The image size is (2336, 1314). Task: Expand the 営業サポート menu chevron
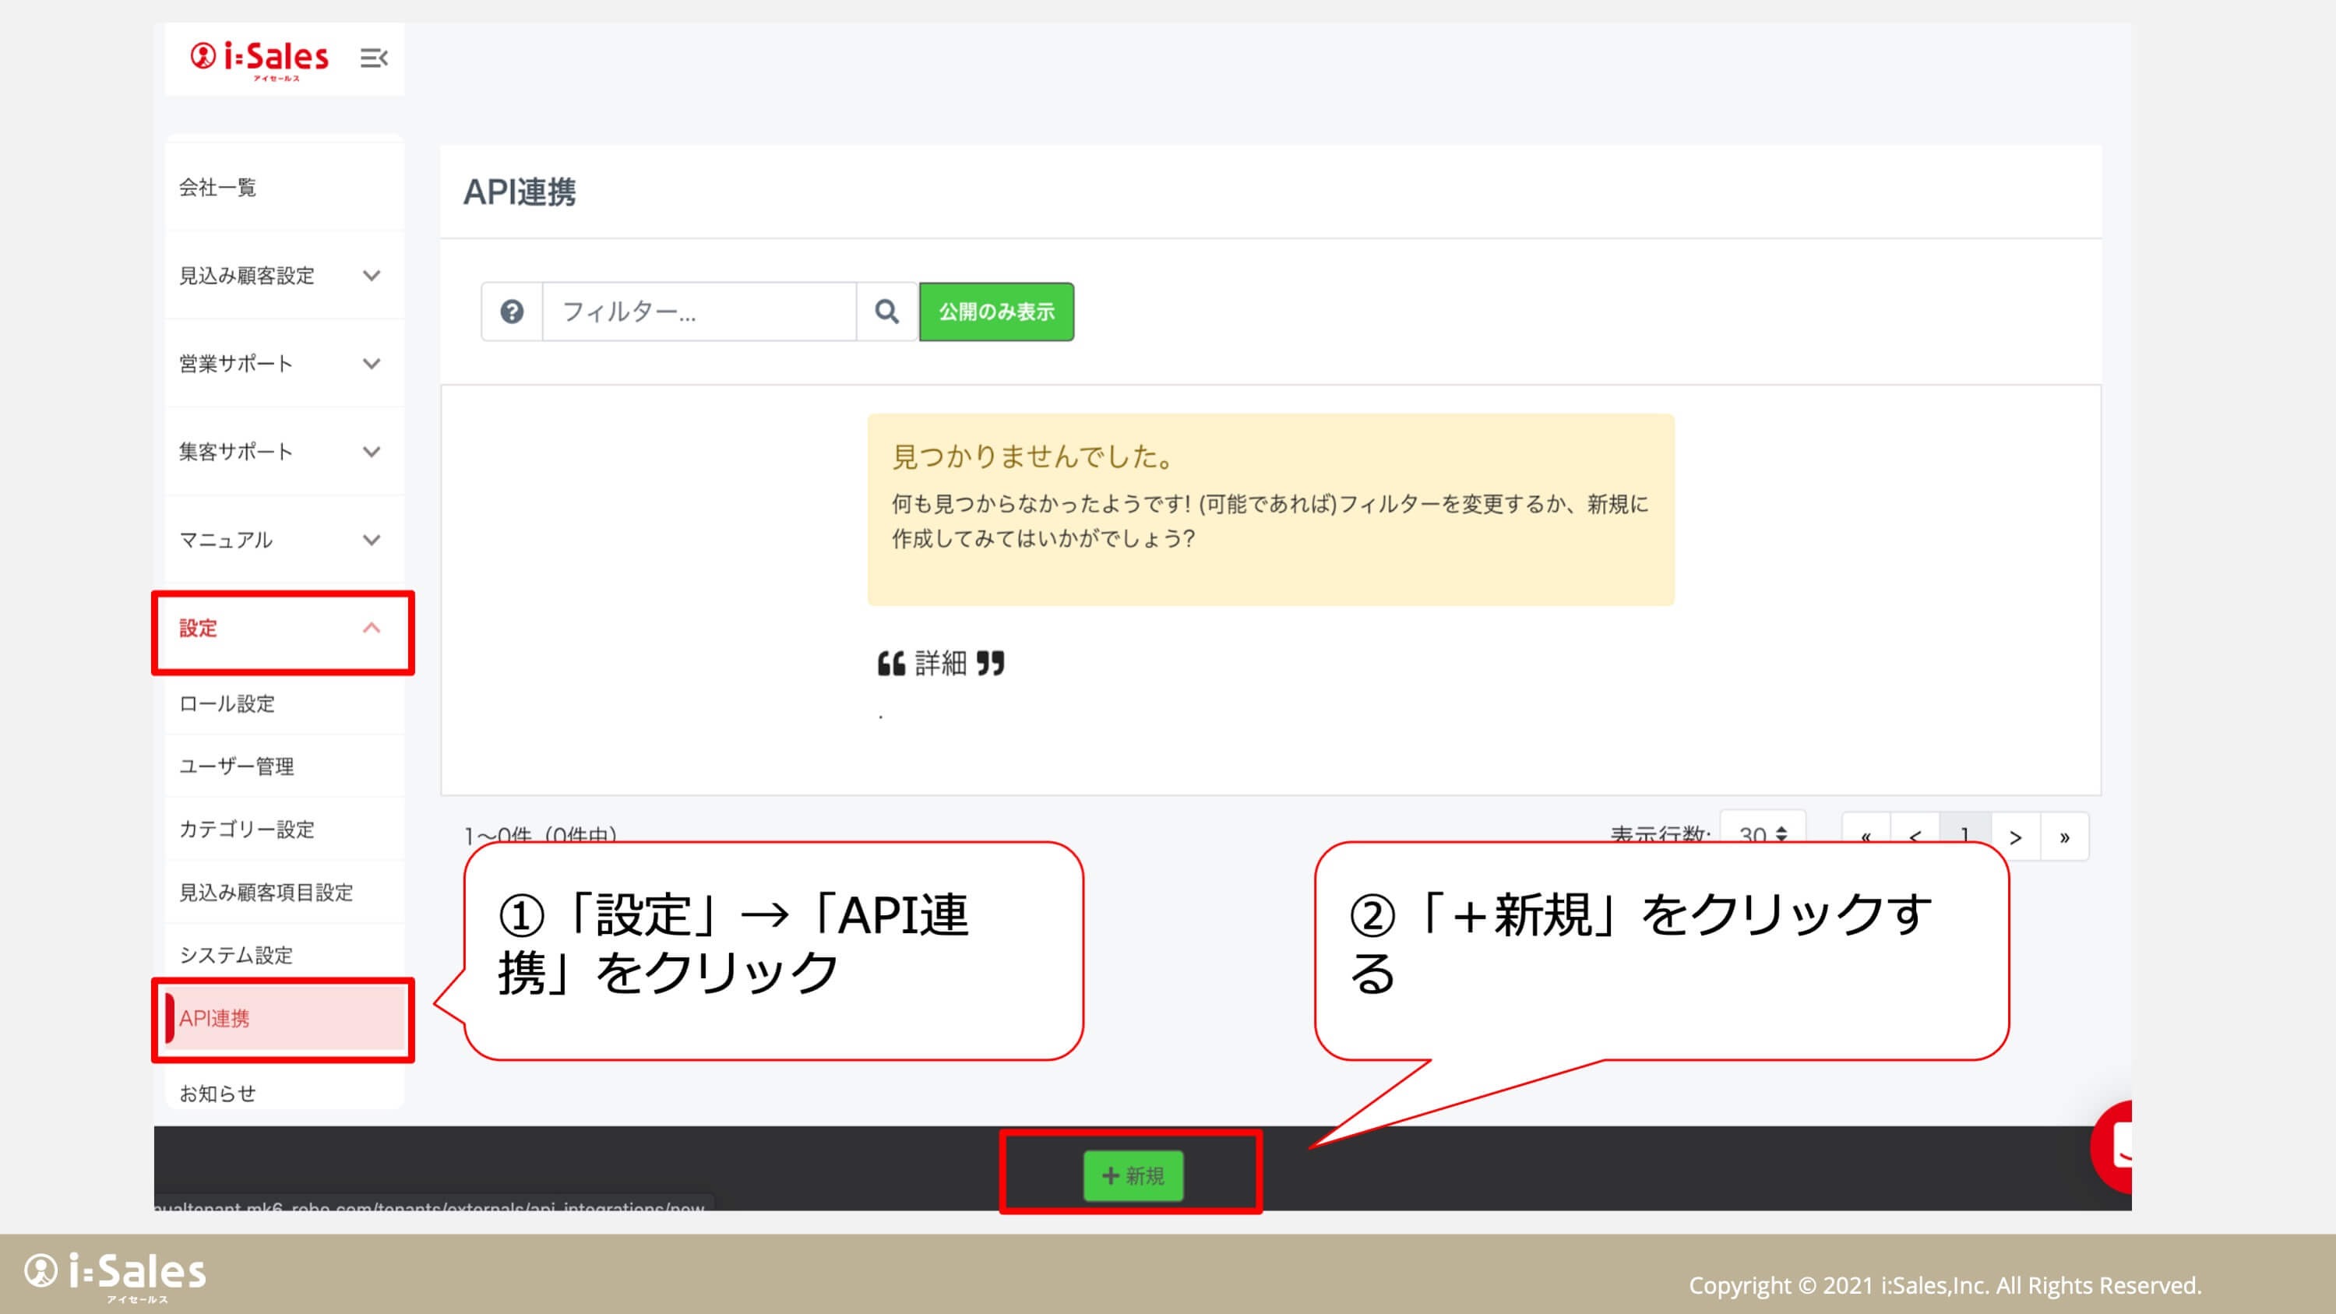[x=371, y=364]
